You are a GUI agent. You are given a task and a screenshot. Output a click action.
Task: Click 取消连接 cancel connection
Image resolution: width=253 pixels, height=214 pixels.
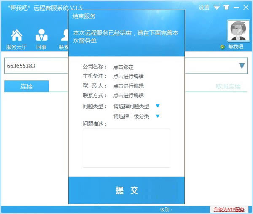228,87
